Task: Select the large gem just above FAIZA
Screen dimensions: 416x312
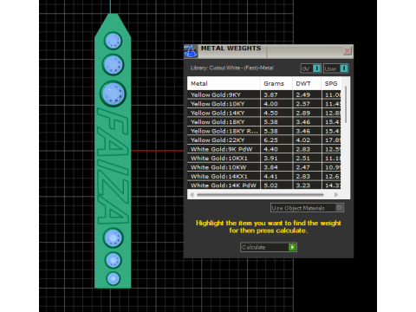Action: 114,94
